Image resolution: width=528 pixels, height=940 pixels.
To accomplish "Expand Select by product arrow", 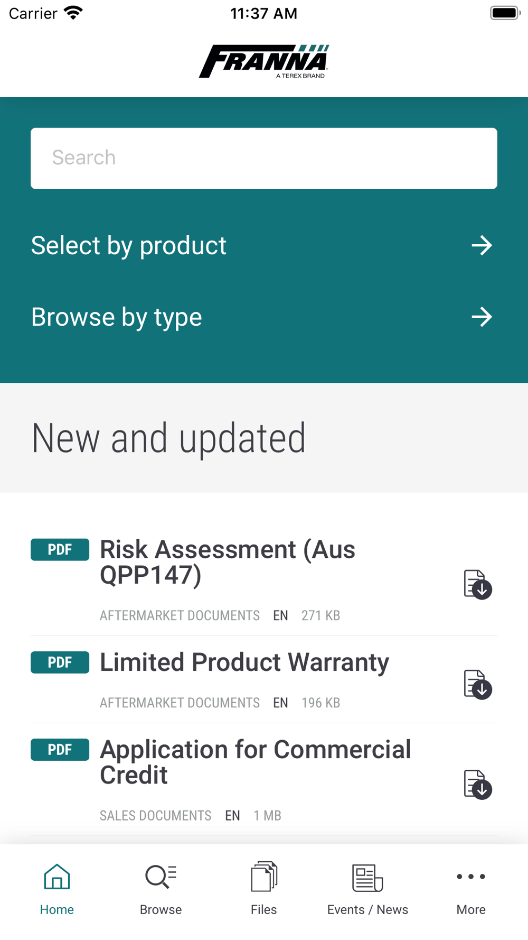I will 482,245.
